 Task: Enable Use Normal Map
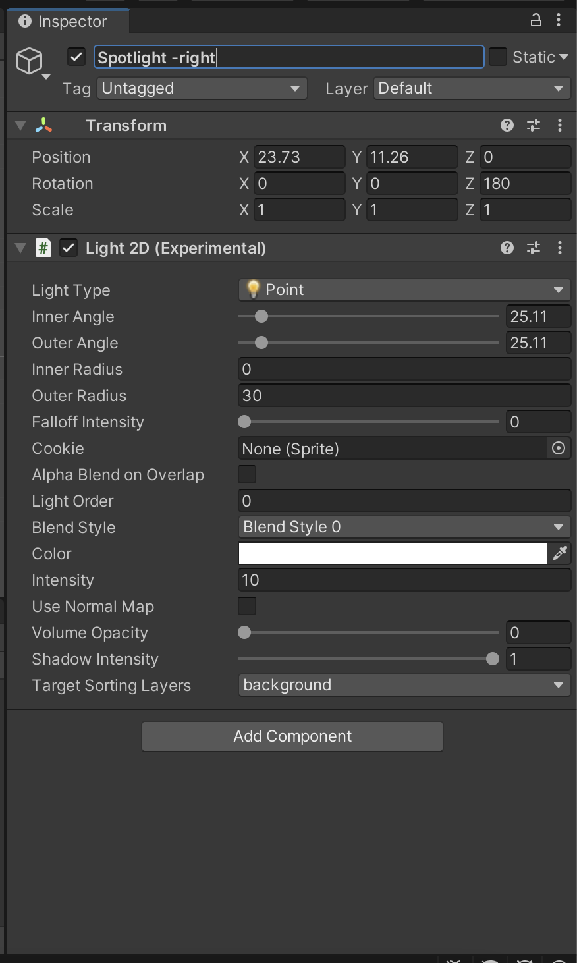[x=246, y=606]
